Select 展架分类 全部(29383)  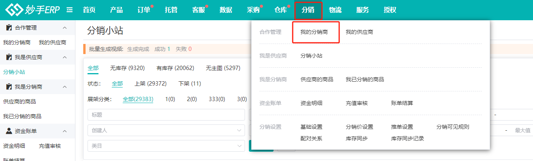coord(138,99)
